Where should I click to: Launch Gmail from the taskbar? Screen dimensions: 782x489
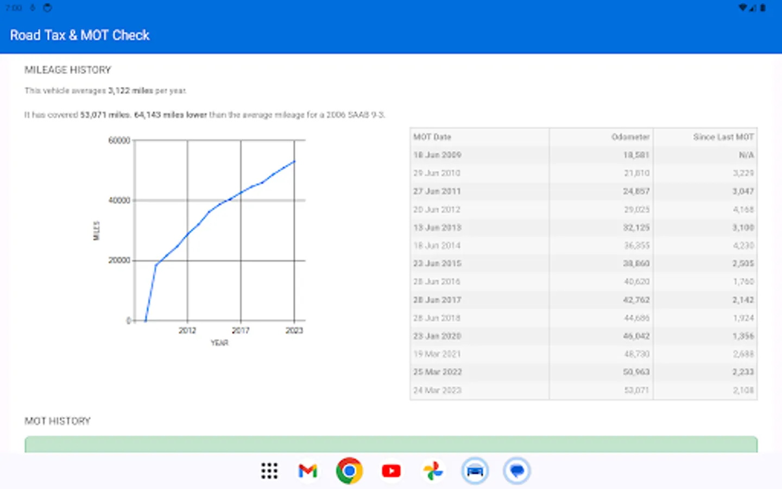(308, 471)
